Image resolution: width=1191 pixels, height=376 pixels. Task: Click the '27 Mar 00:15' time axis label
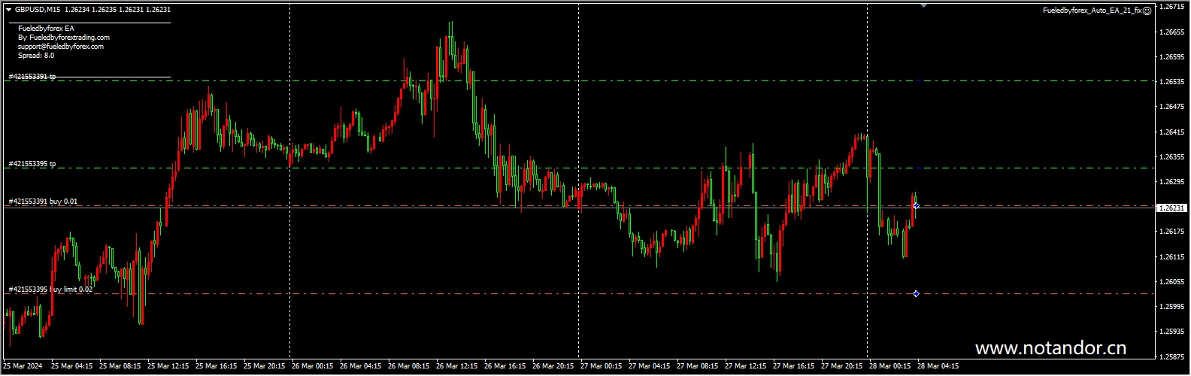point(602,366)
